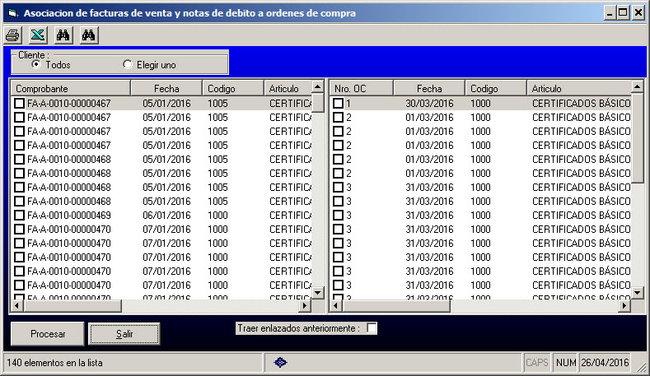Enable the Traer enlazados anteriormente checkbox
The width and height of the screenshot is (650, 376).
click(x=372, y=328)
